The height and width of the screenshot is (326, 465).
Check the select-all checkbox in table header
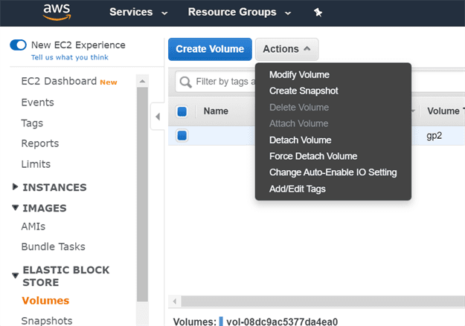182,111
